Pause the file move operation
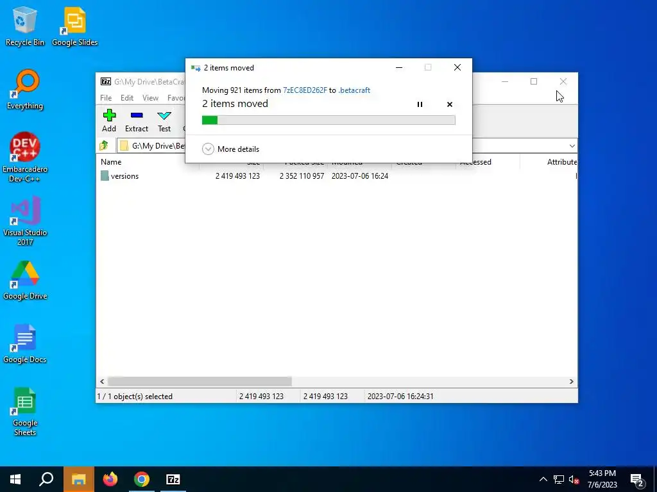The height and width of the screenshot is (492, 657). [420, 104]
